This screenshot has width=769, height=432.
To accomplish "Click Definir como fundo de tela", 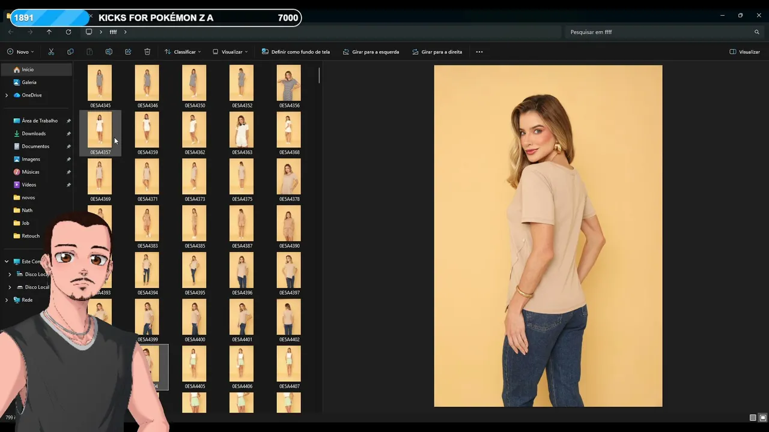I will pos(296,52).
